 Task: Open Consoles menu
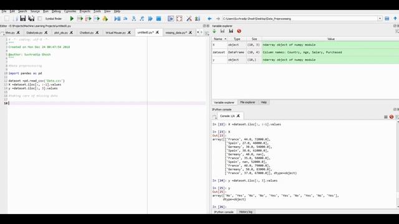point(70,11)
